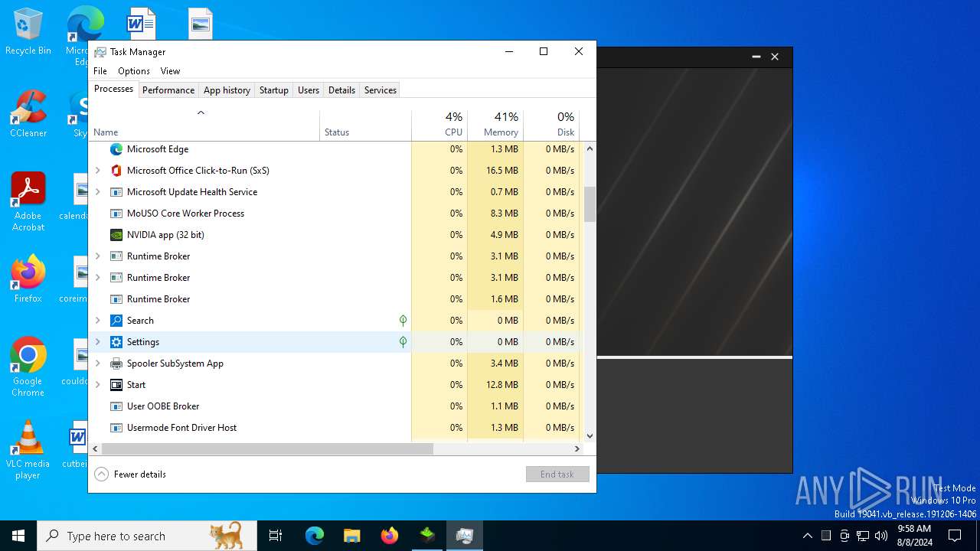The width and height of the screenshot is (980, 551).
Task: Click the Spooler SubSystem App printer icon
Action: [x=116, y=364]
